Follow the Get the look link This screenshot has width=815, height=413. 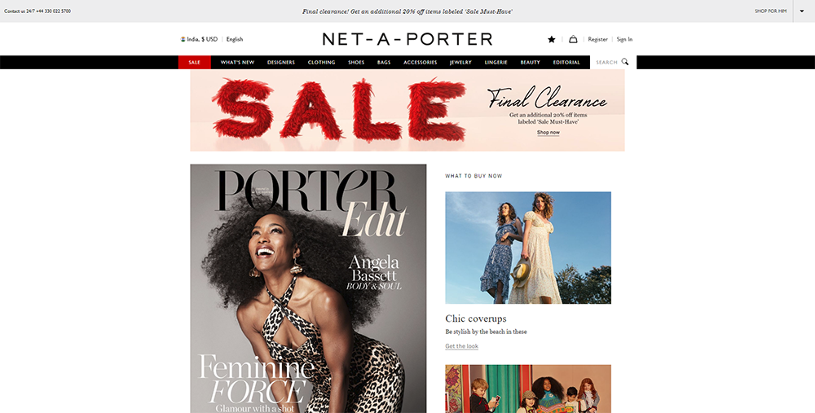pyautogui.click(x=461, y=346)
